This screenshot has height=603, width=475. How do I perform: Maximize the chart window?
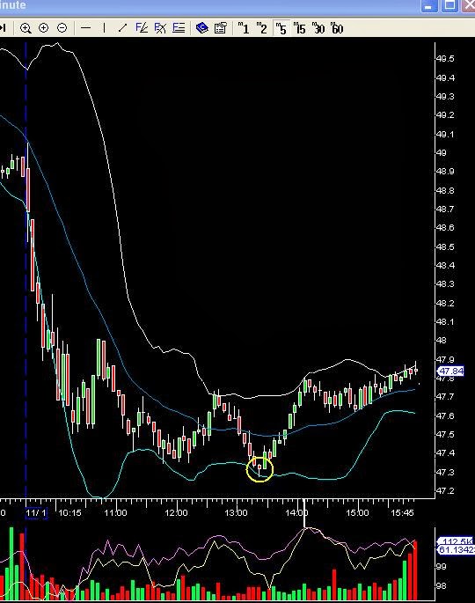pyautogui.click(x=449, y=5)
